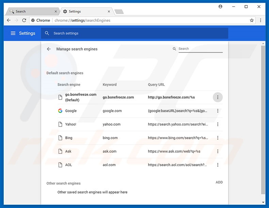Reload the page with the refresh icon
Image resolution: width=269 pixels, height=208 pixels.
pos(24,20)
